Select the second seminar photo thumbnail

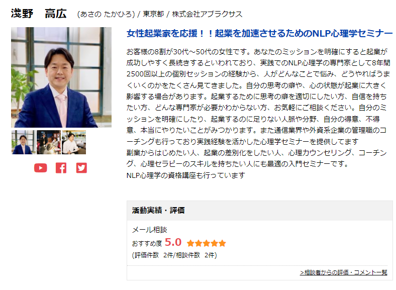pos(49,142)
